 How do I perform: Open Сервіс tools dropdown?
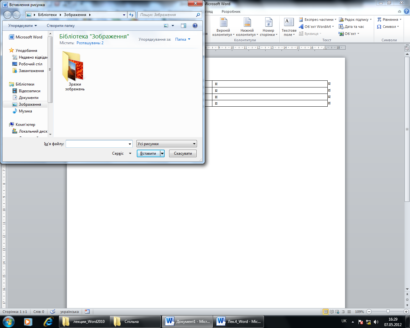click(122, 153)
